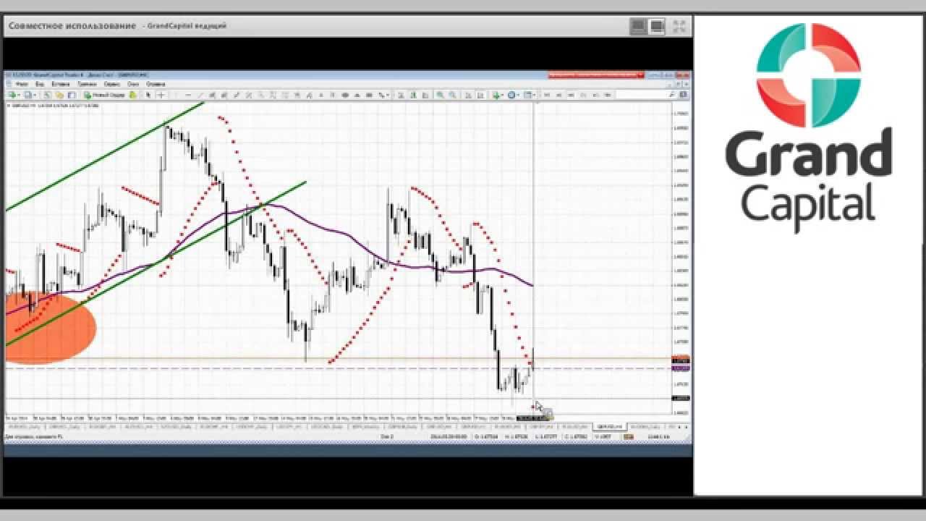Expand the Periods dropdown arrow
The image size is (926, 521).
[x=519, y=95]
